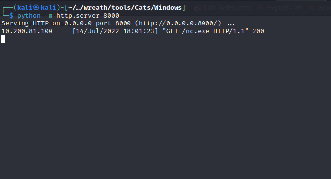331x179 pixels.
Task: Click the 14/Jul/2022 18:01:23 timestamp
Action: [115, 31]
